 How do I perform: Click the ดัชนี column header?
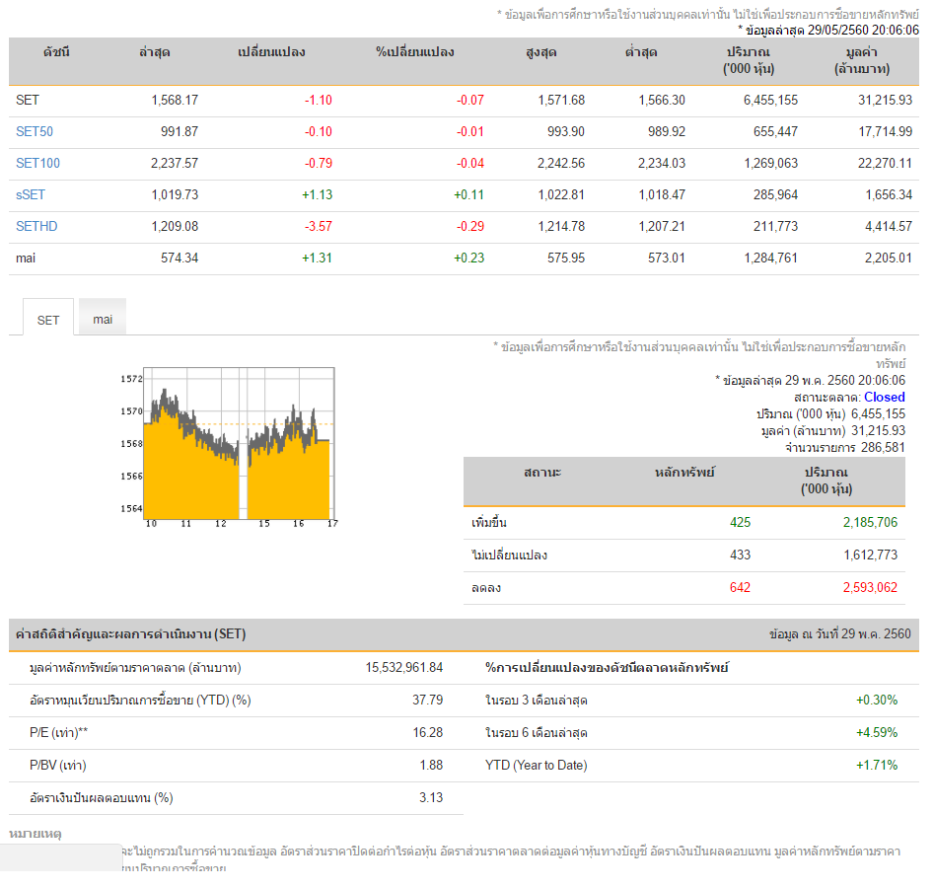click(56, 52)
